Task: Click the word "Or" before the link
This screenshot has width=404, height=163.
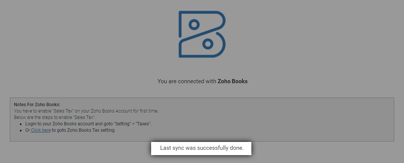Action: coord(28,131)
